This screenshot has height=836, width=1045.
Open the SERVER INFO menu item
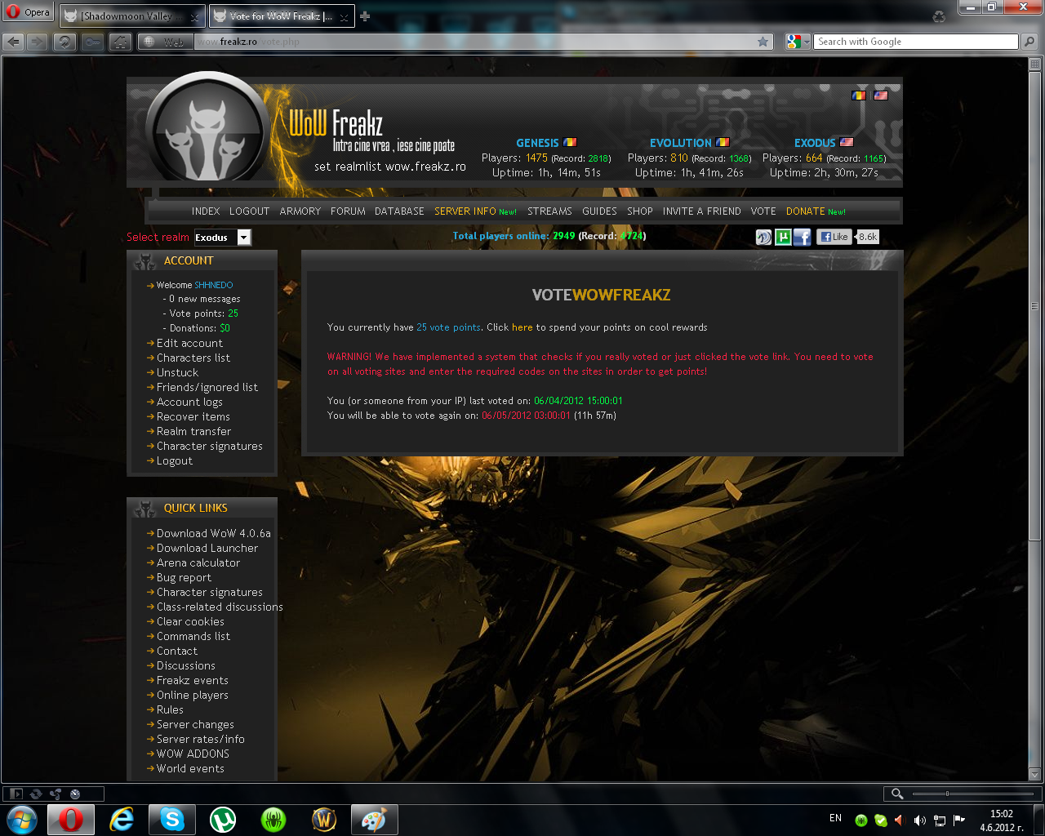(x=465, y=211)
